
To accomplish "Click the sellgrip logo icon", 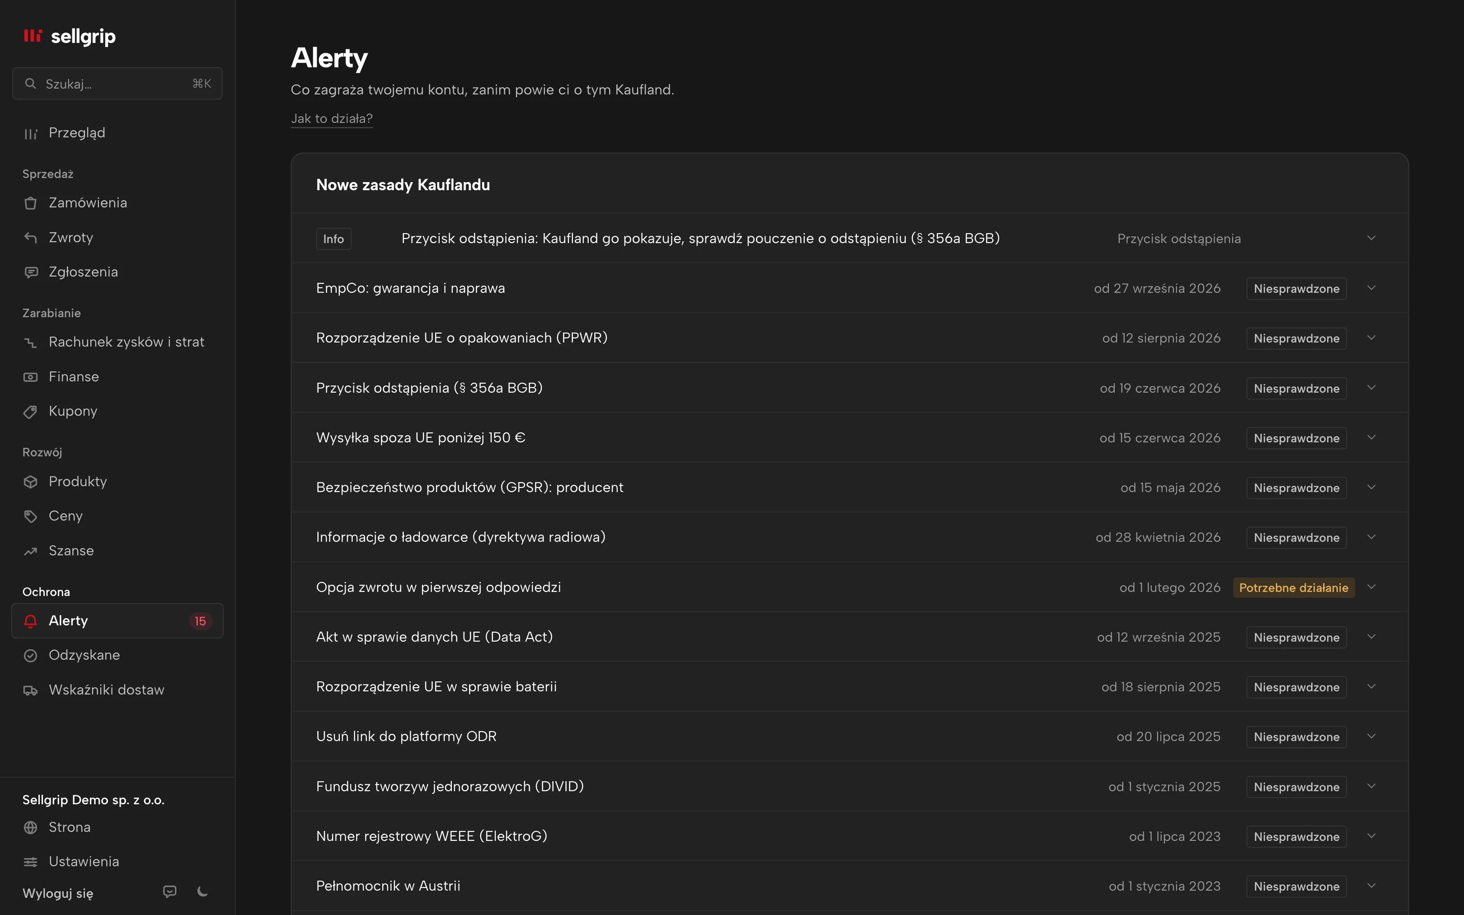I will 33,36.
